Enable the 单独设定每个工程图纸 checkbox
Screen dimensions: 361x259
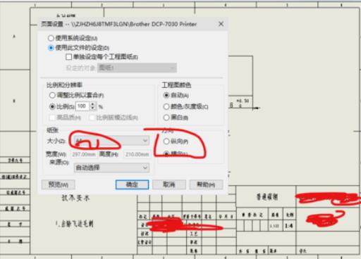(x=69, y=57)
